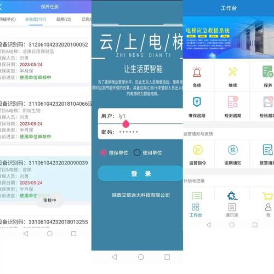The height and width of the screenshot is (274, 274).
Task: Open the yellow shopping cart icon
Action: tap(268, 196)
